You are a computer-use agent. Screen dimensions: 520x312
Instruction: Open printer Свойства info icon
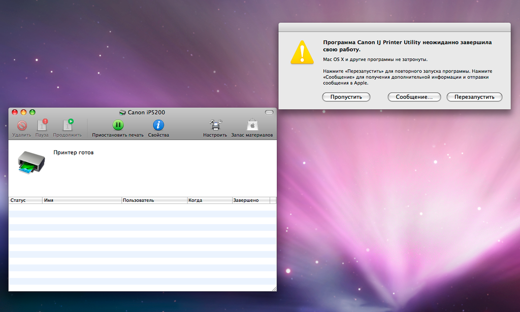click(158, 125)
